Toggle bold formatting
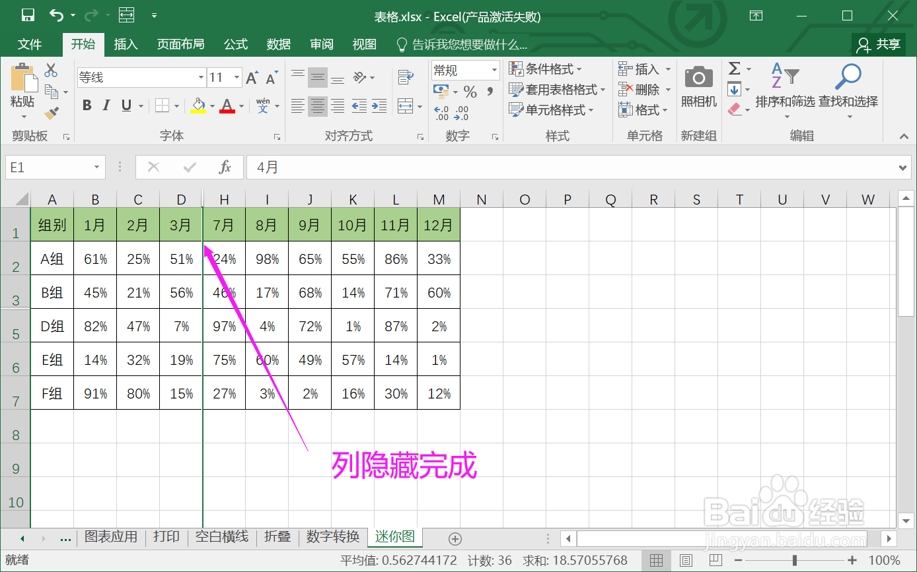917x572 pixels. pos(87,105)
